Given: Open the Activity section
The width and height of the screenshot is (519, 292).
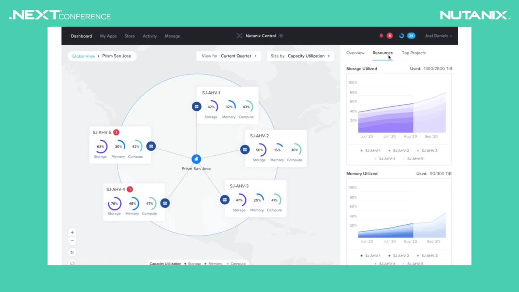Looking at the screenshot, I should (150, 36).
